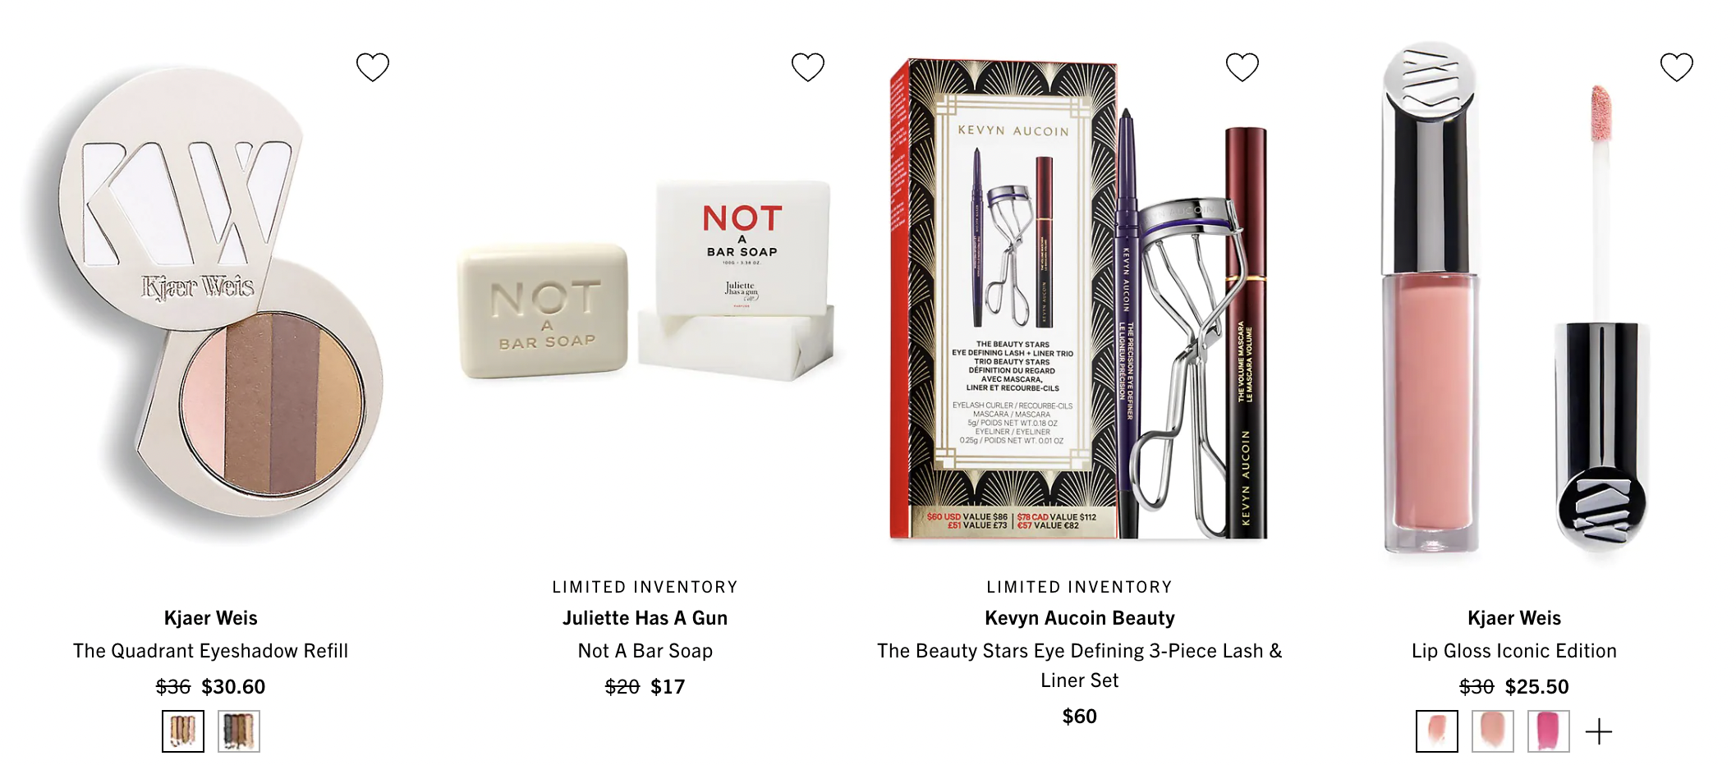Image resolution: width=1736 pixels, height=765 pixels.
Task: Save Lip Gloss Iconic Edition with heart icon
Action: [1677, 67]
